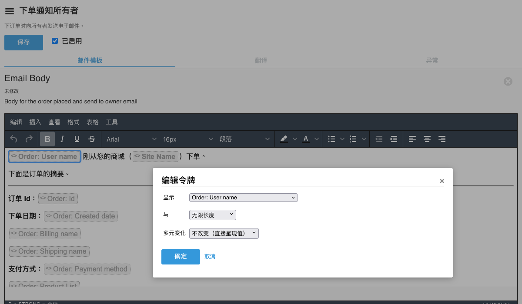This screenshot has height=304, width=522.
Task: Toggle Italic formatting in the editor
Action: coord(62,139)
